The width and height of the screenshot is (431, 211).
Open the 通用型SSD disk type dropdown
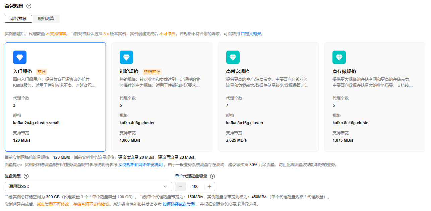click(x=84, y=187)
